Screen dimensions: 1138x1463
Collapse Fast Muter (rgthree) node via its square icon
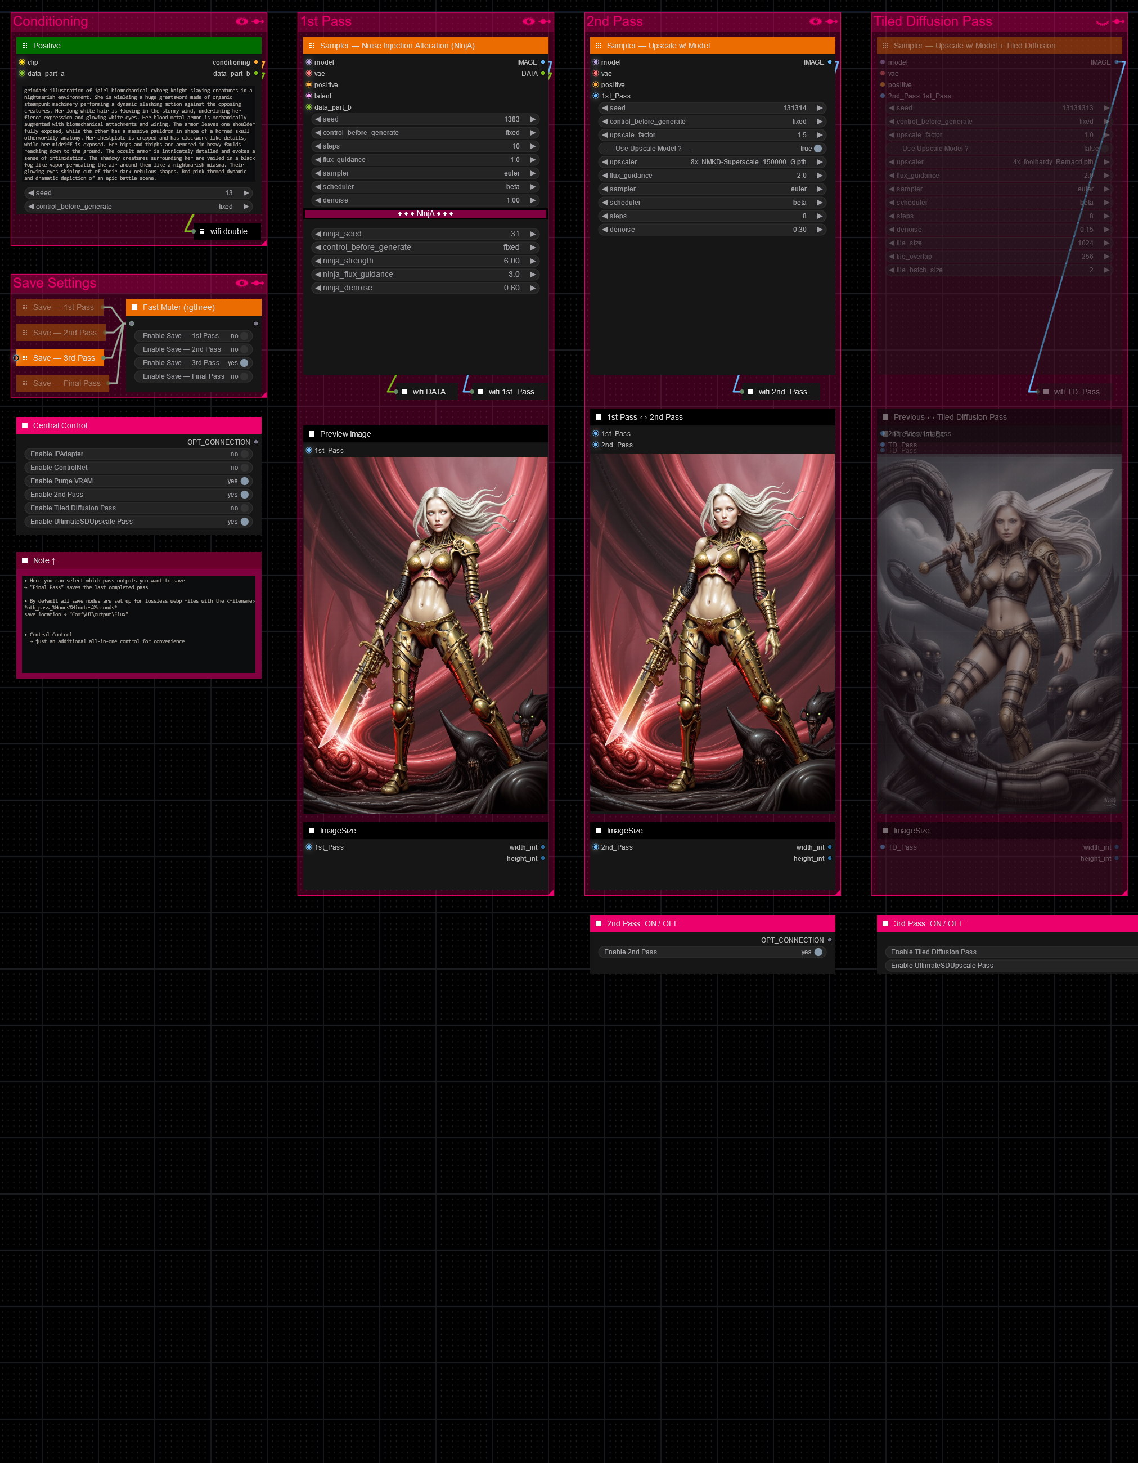[x=134, y=307]
